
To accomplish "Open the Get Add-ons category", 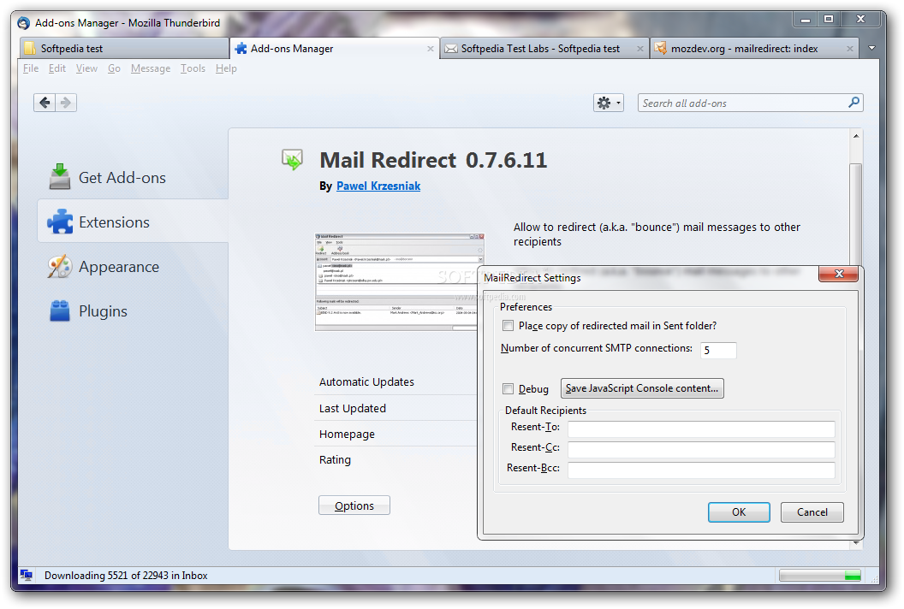I will tap(109, 177).
